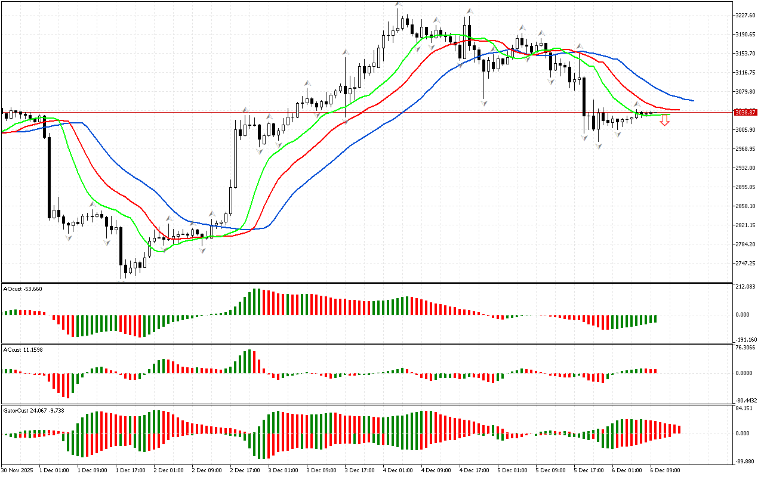Image resolution: width=764 pixels, height=477 pixels.
Task: Click the current price tag 3038.87
Action: click(745, 112)
